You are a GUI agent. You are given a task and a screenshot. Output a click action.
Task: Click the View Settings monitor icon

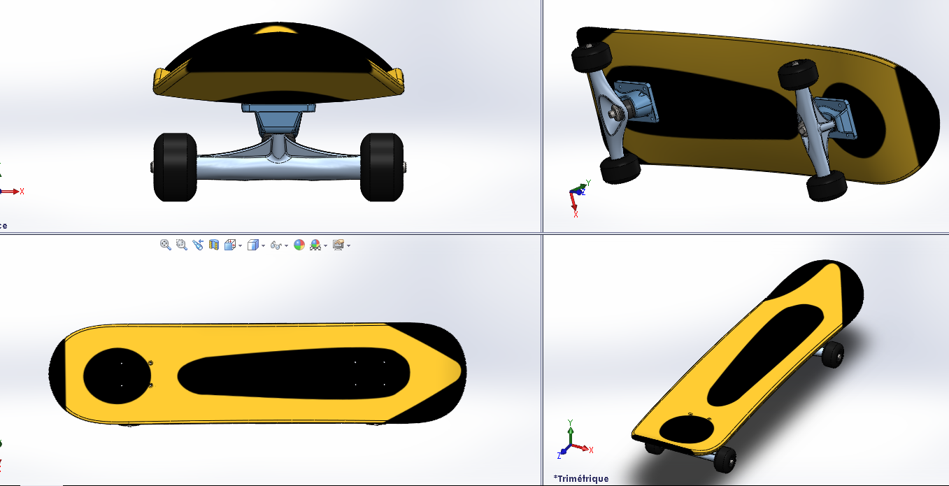[x=338, y=245]
